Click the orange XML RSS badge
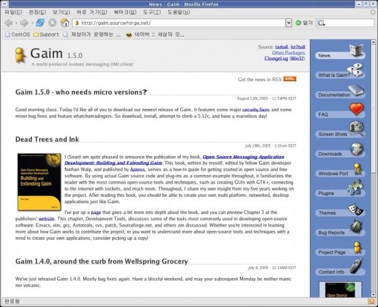 coord(290,79)
